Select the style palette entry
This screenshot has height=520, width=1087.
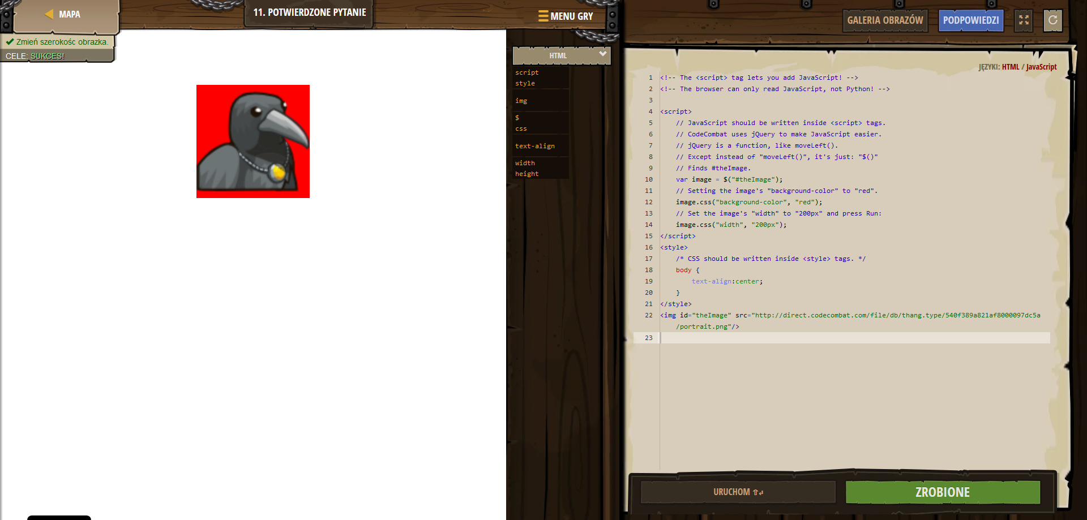525,83
